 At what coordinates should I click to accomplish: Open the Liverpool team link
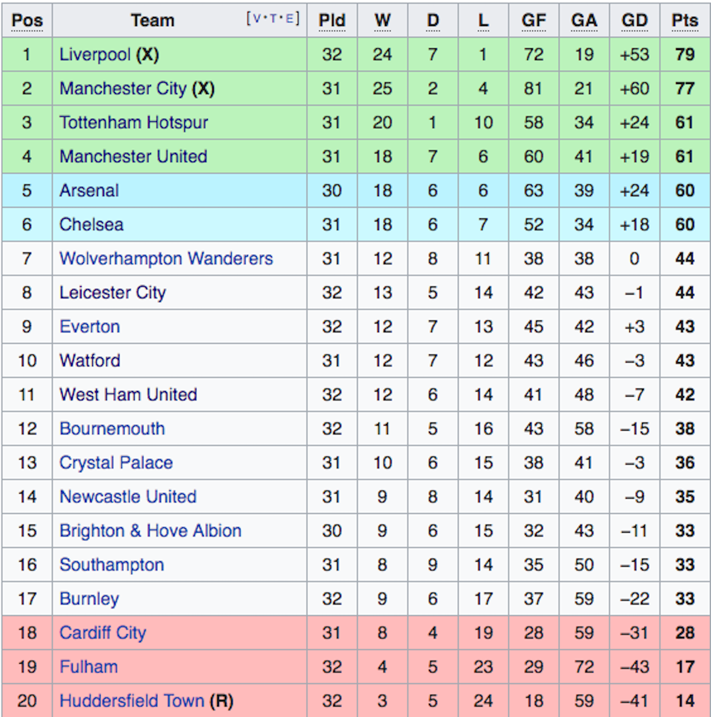pyautogui.click(x=95, y=54)
